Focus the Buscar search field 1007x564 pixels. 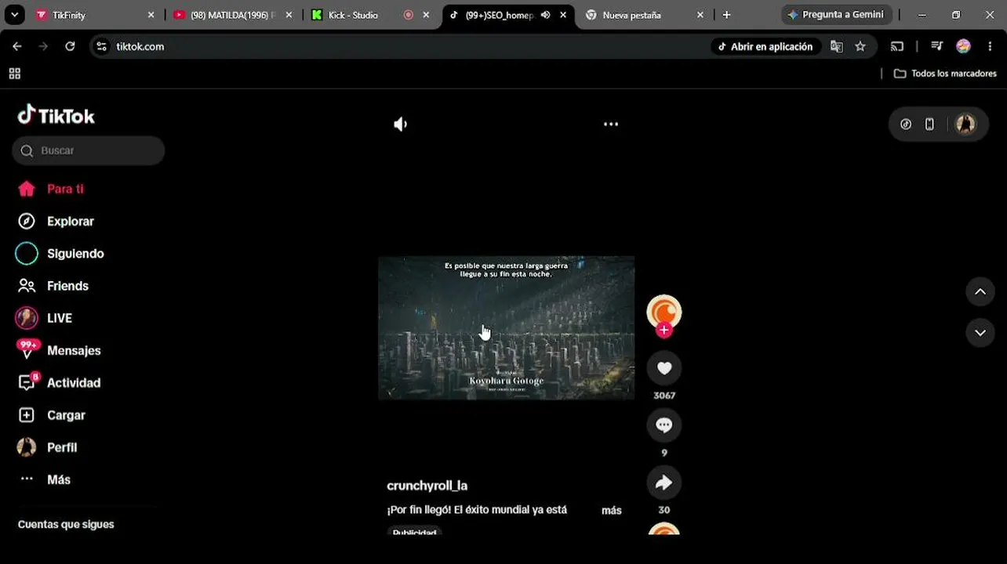(x=89, y=150)
